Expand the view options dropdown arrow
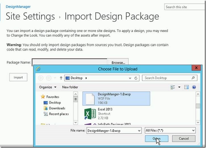The image size is (206, 148). tap(179, 87)
